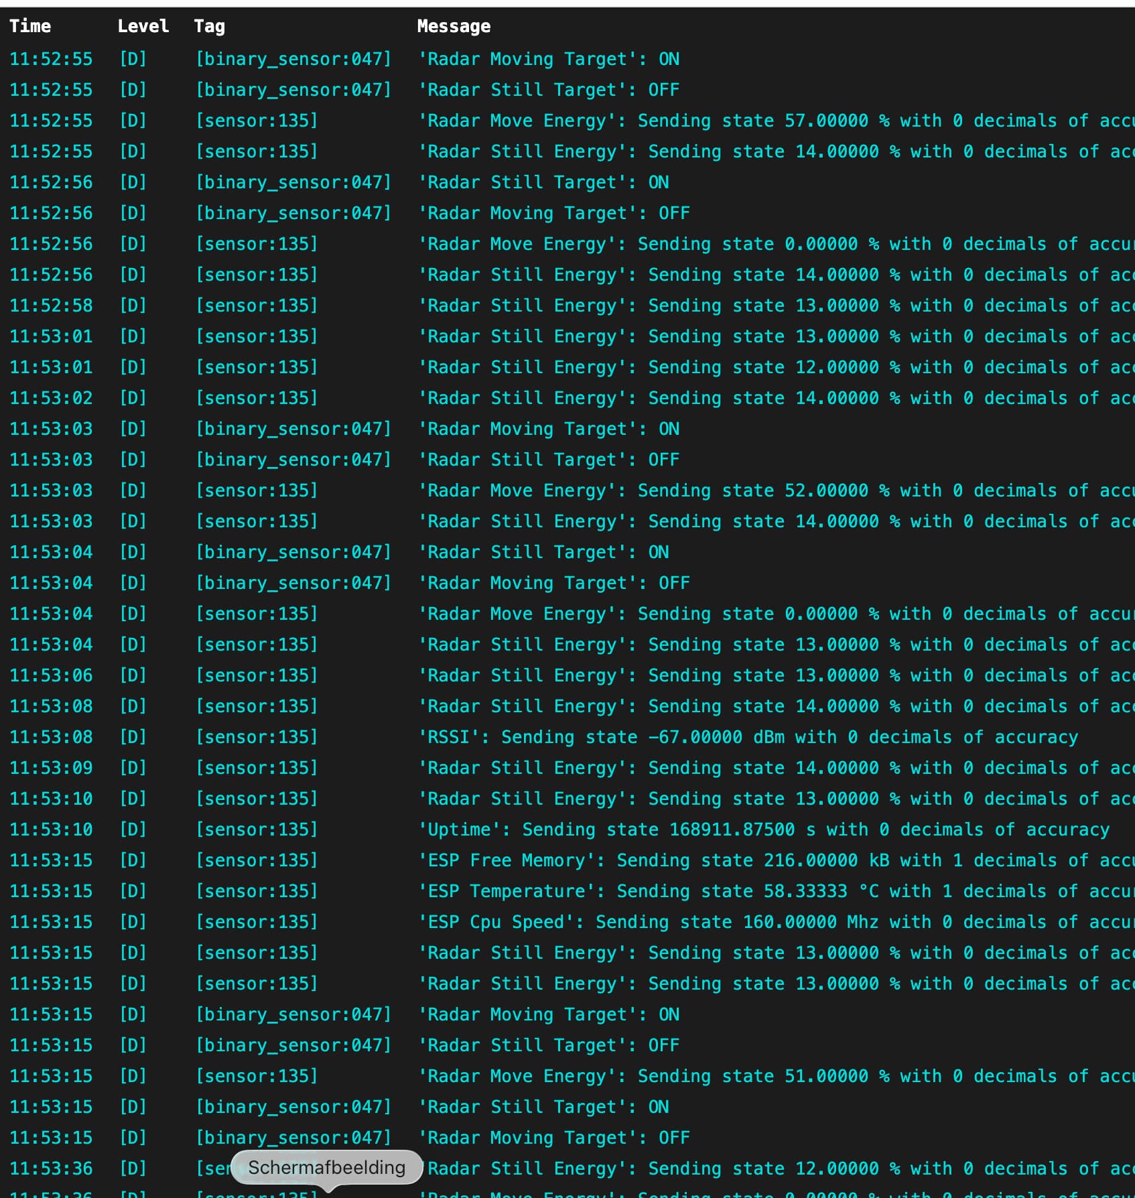
Task: Select the 11:53:03 'Radar Moving Target': ON message
Action: 549,429
